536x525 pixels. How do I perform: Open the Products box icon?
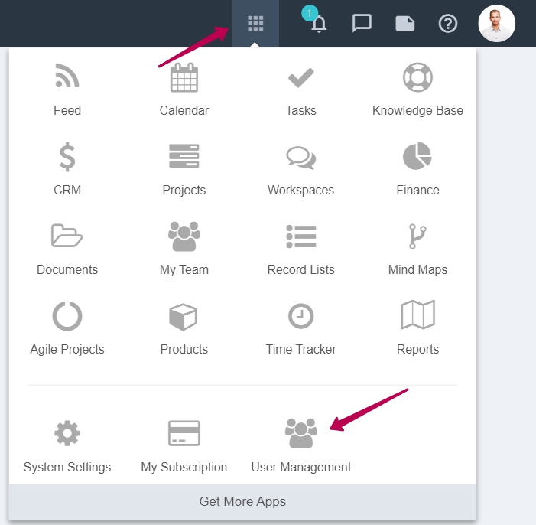tap(183, 317)
